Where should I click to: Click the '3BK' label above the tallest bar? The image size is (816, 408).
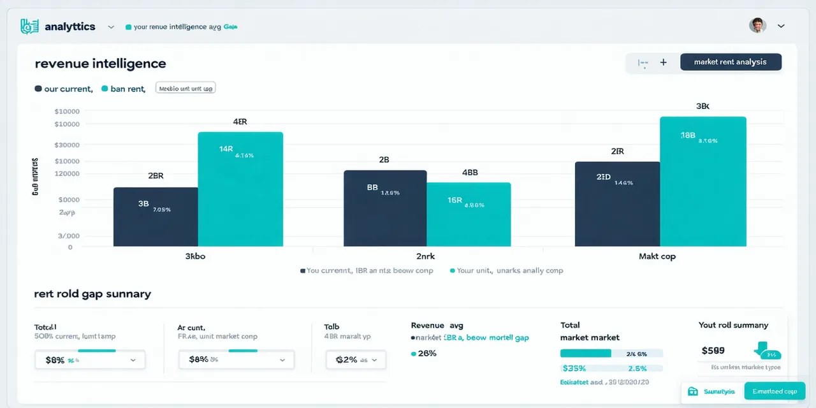tap(703, 106)
